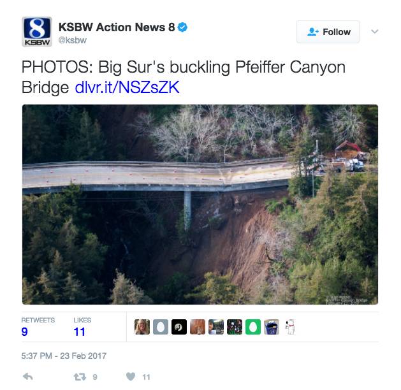
Task: Open the blonde woman liker avatar
Action: (142, 327)
